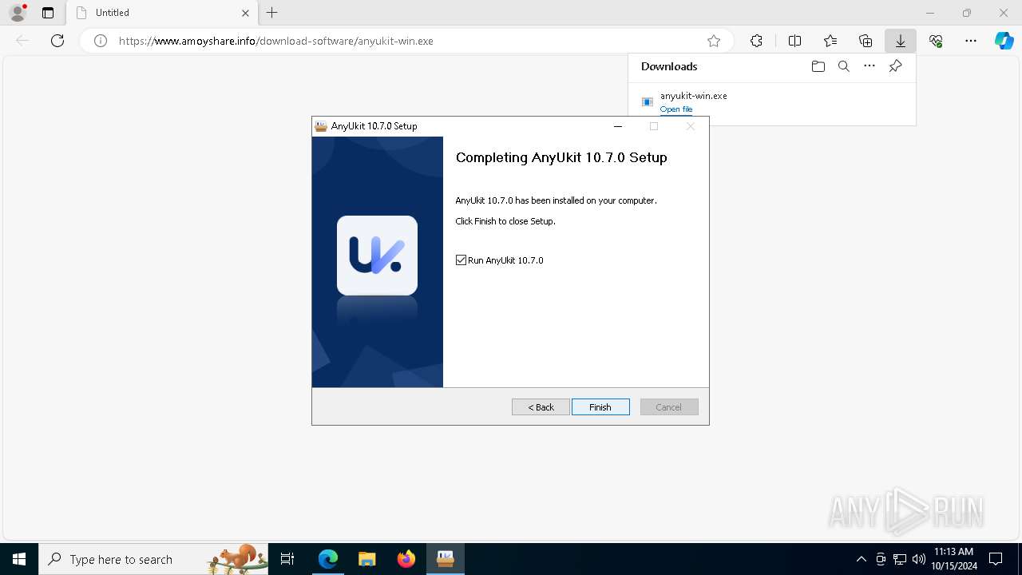Open the network tray icon

point(900,559)
